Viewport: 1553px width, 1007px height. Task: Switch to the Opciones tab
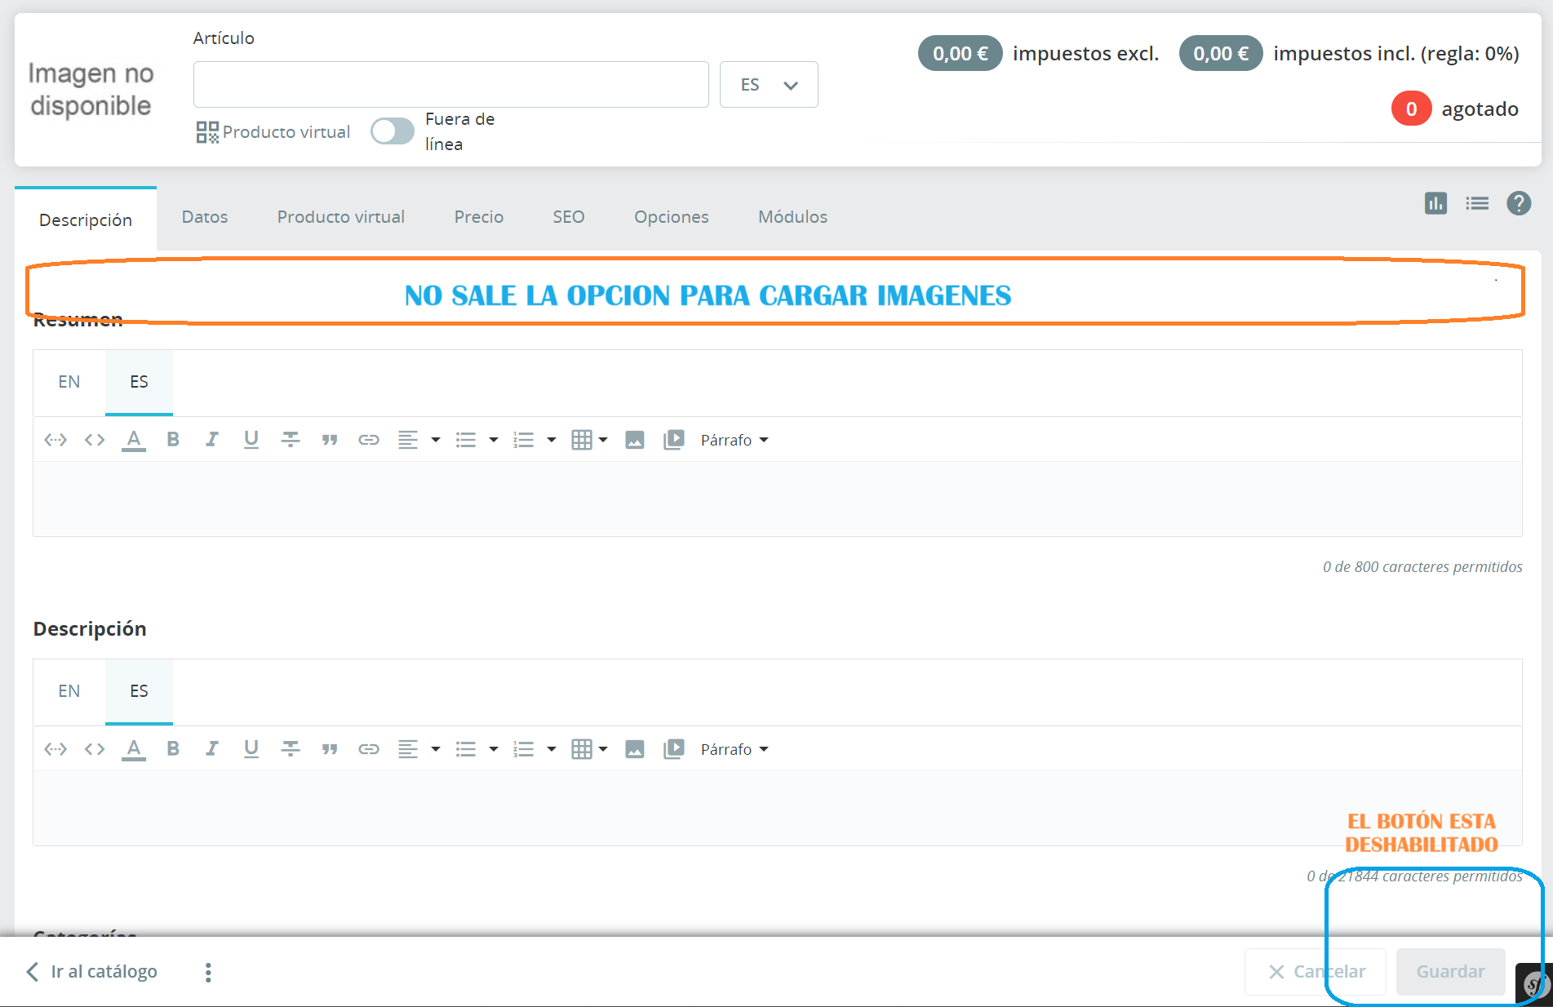(672, 217)
